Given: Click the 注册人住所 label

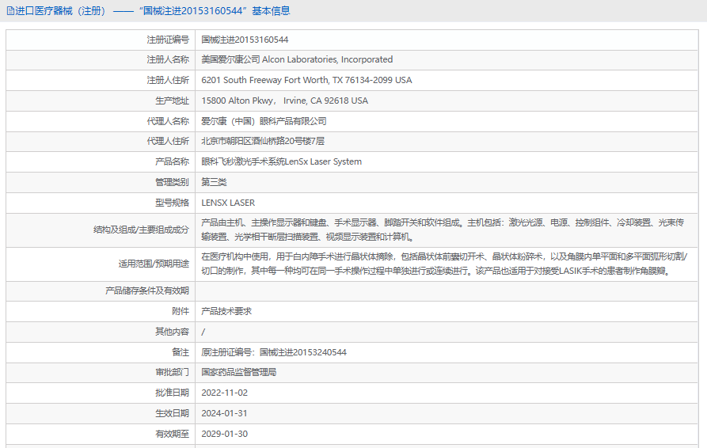Looking at the screenshot, I should pyautogui.click(x=168, y=80).
